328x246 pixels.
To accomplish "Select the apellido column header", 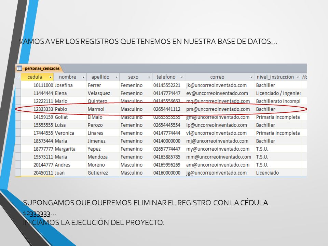I will pos(103,77).
